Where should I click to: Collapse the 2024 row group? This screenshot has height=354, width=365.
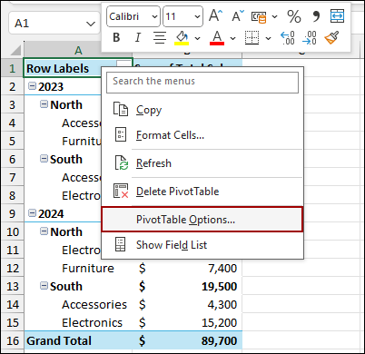tap(32, 213)
